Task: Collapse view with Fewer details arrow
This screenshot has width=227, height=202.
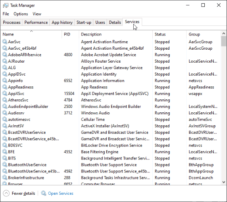Action: [6, 193]
